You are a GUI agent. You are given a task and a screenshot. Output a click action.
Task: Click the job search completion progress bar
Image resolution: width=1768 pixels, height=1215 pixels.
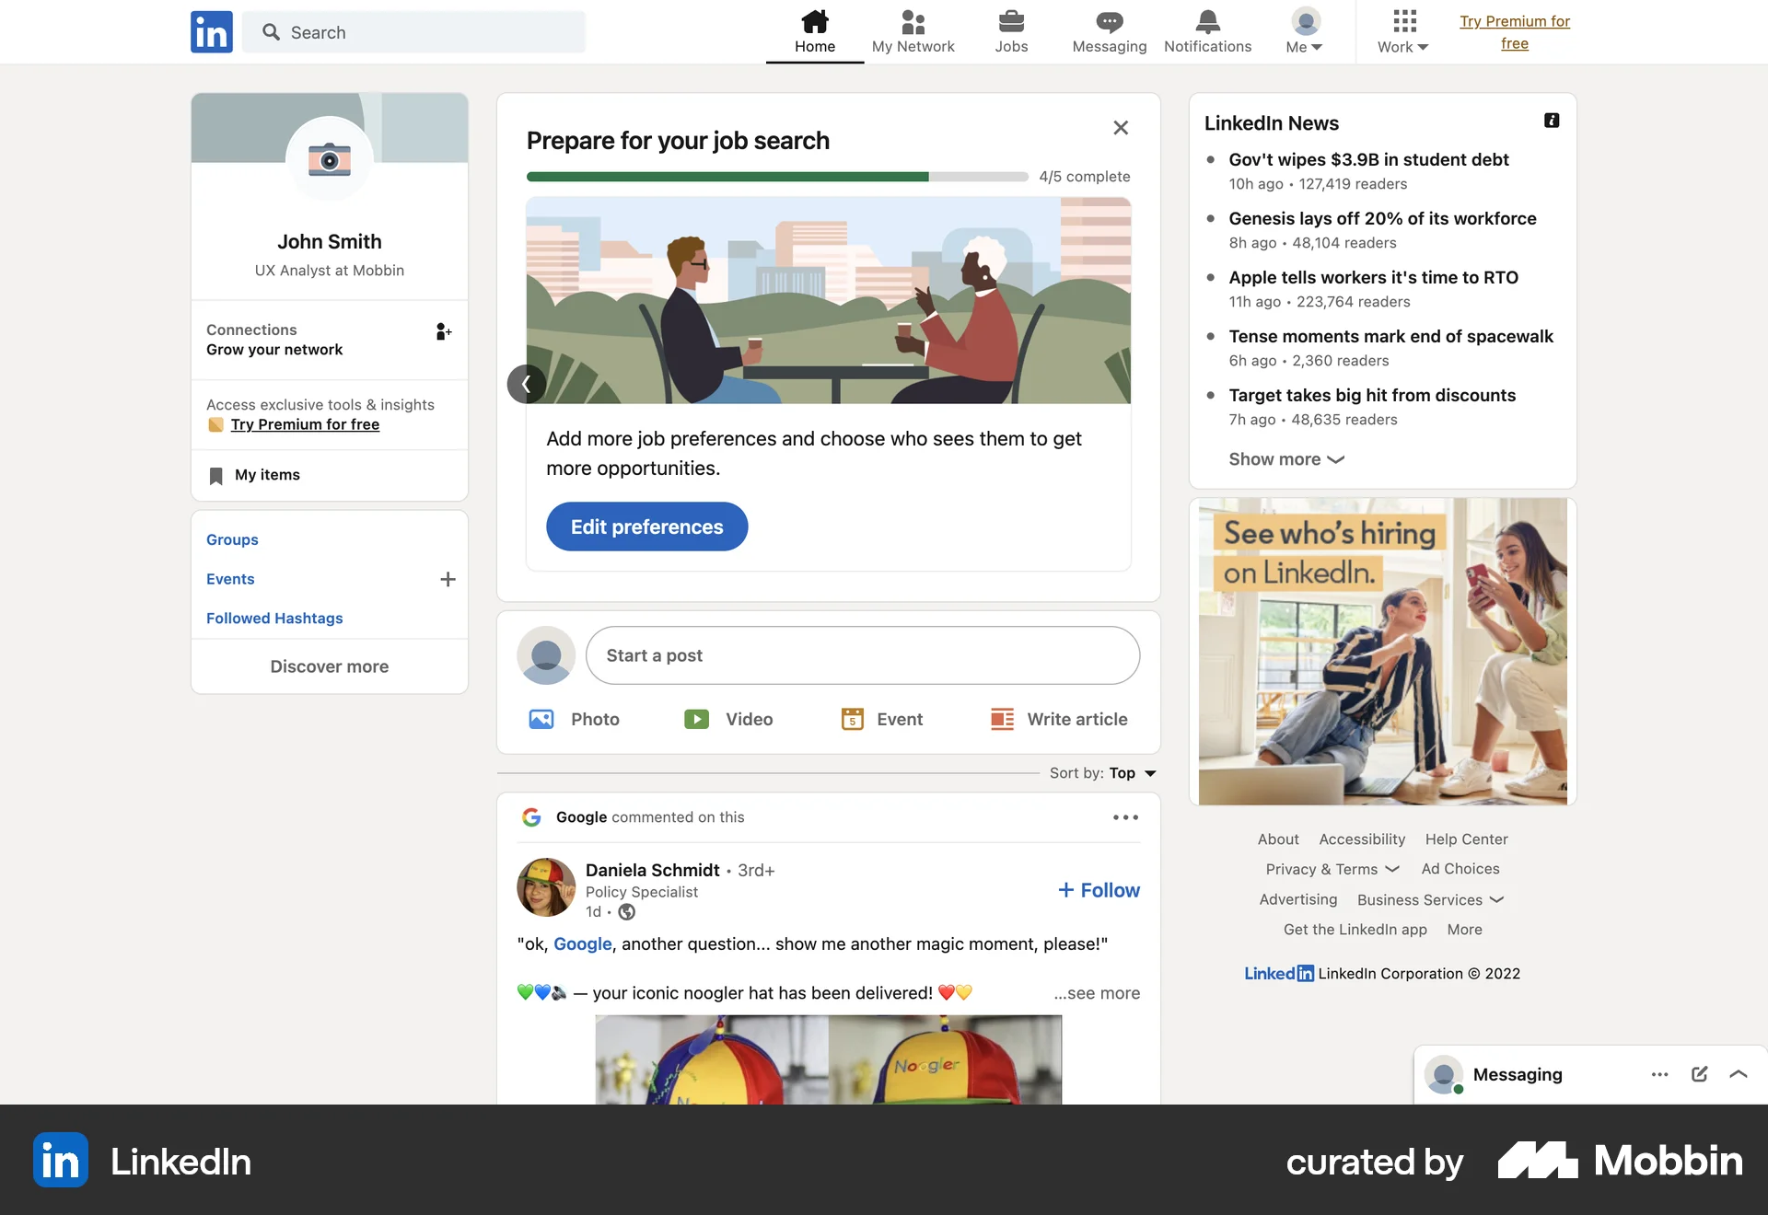click(x=777, y=176)
